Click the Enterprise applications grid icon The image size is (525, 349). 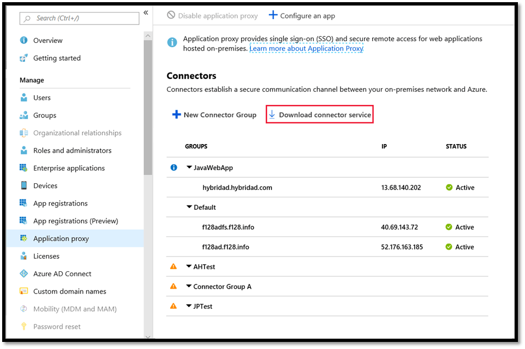coord(23,167)
